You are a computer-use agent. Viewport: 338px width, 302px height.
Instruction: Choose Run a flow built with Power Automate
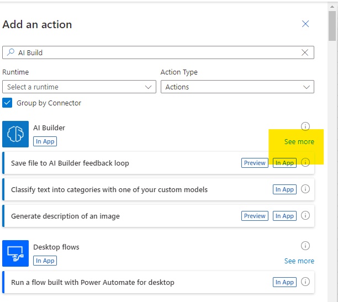158,282
